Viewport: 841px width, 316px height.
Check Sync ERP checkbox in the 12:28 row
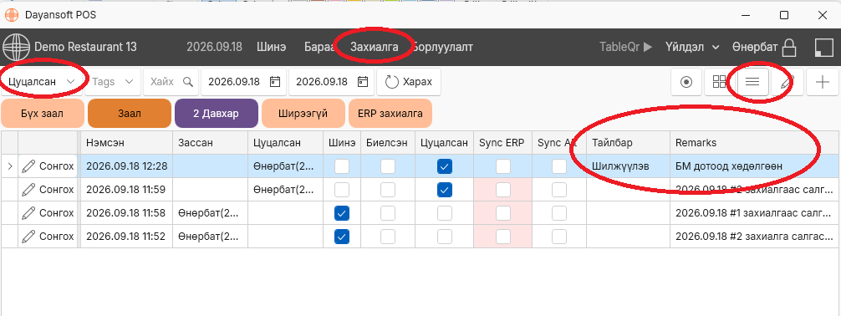pos(503,166)
